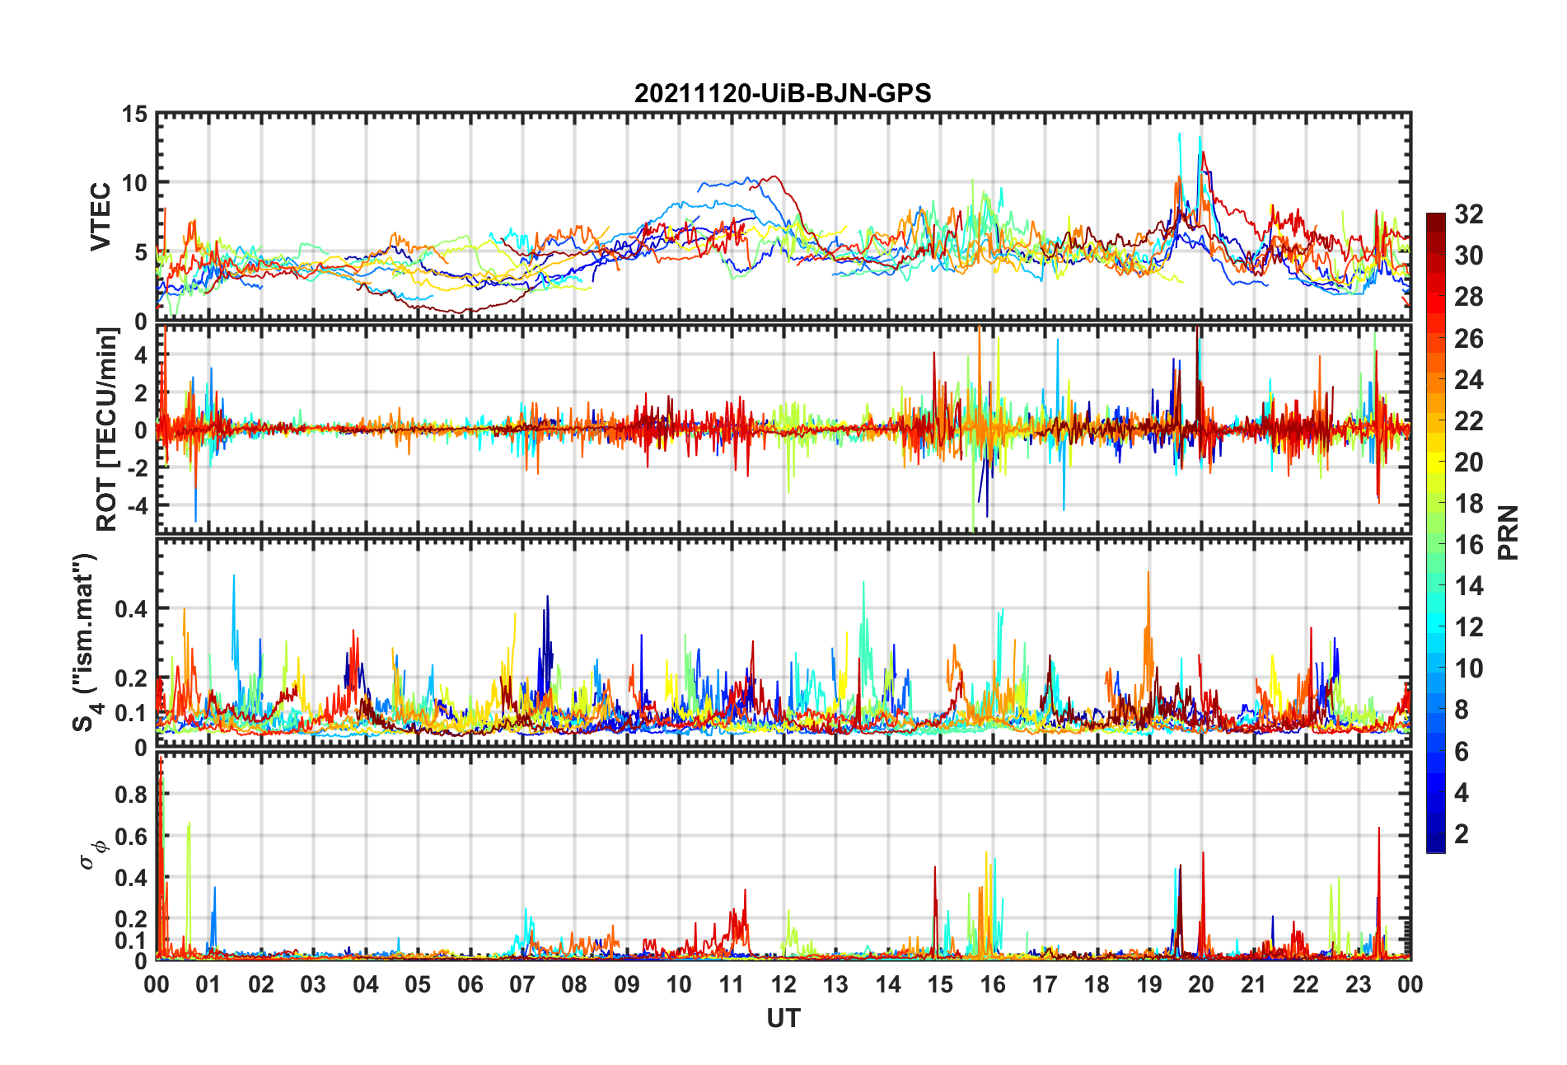
Task: Click the ROT [TECU/min] axis label
Action: click(x=107, y=429)
